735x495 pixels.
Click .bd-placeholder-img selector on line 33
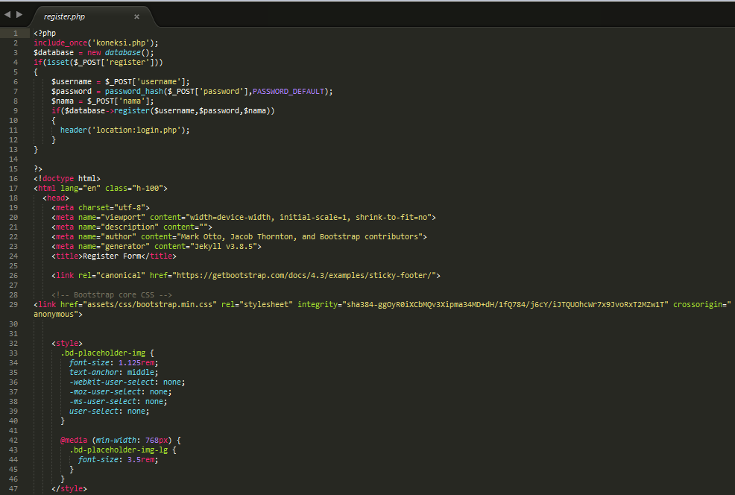[x=103, y=353]
